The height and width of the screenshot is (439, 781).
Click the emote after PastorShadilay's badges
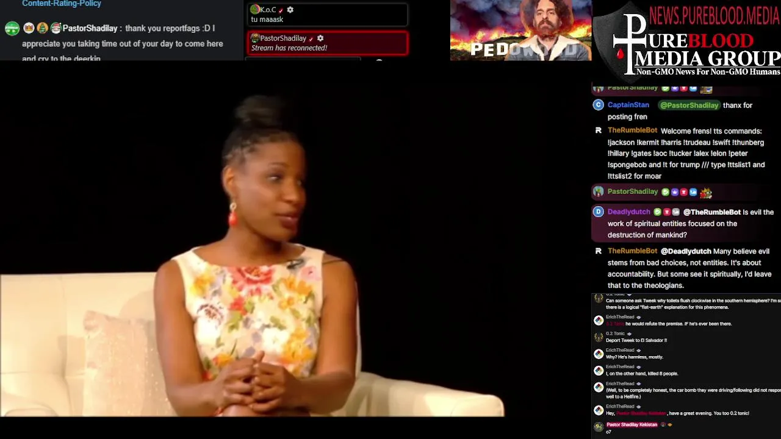coord(706,193)
